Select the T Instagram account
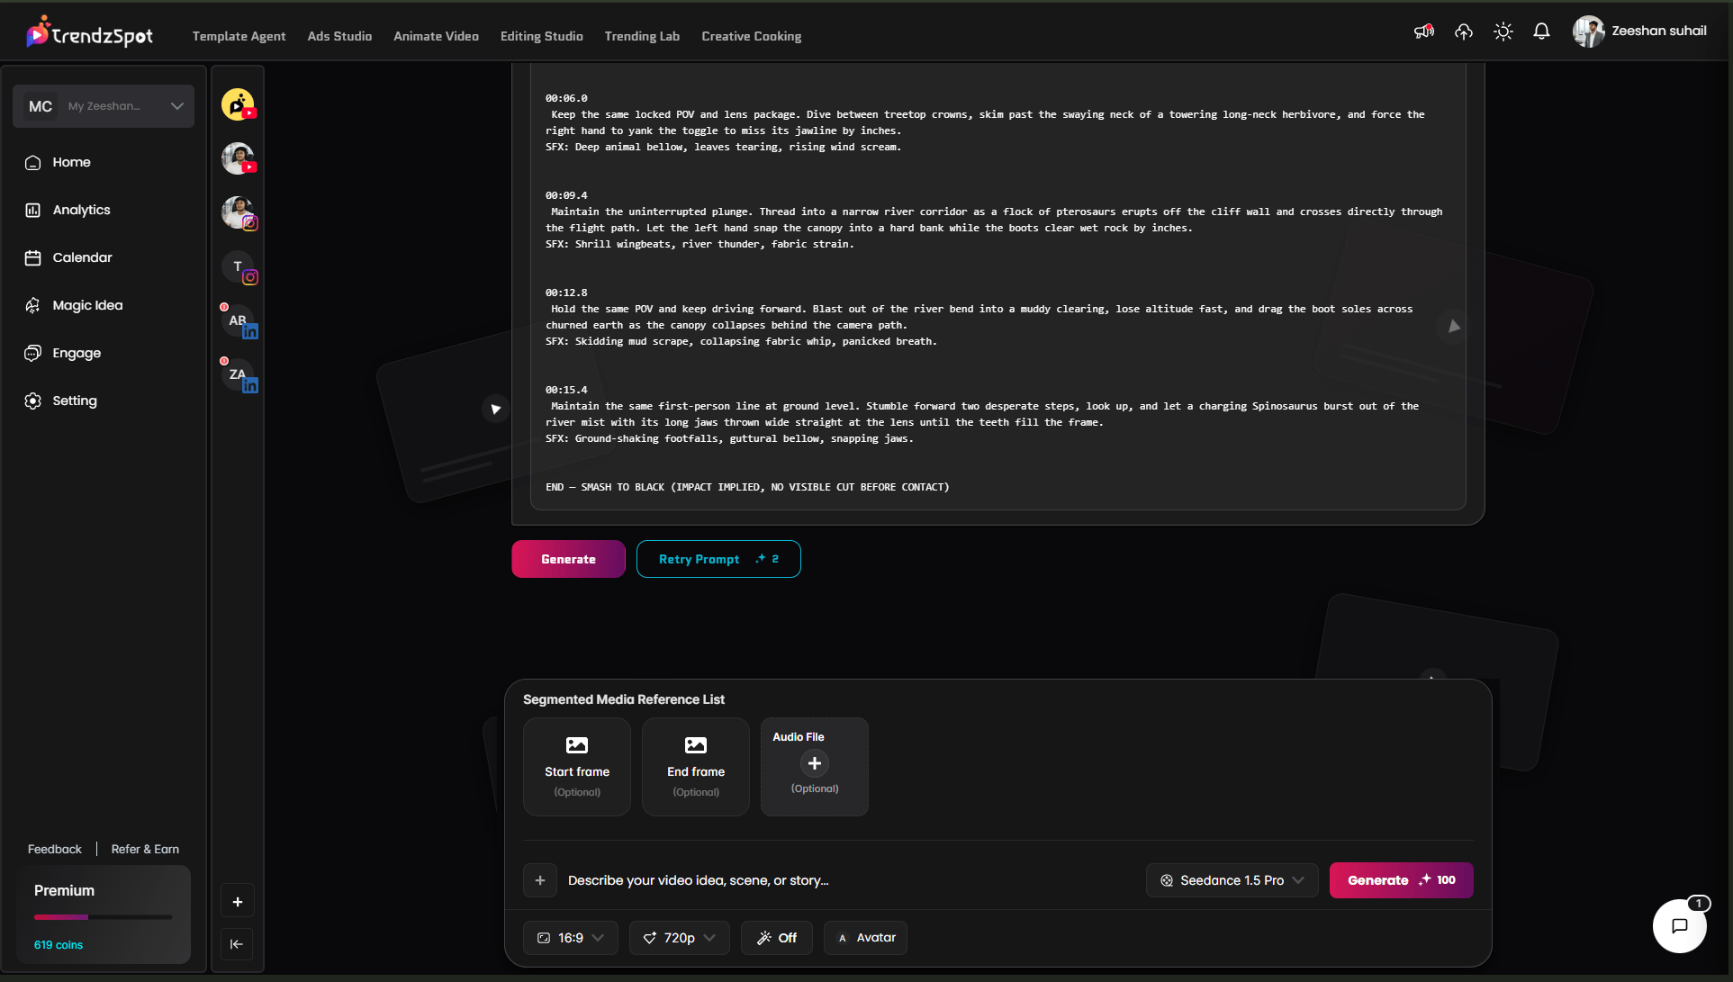Screen dimensions: 1733x982 coord(239,267)
